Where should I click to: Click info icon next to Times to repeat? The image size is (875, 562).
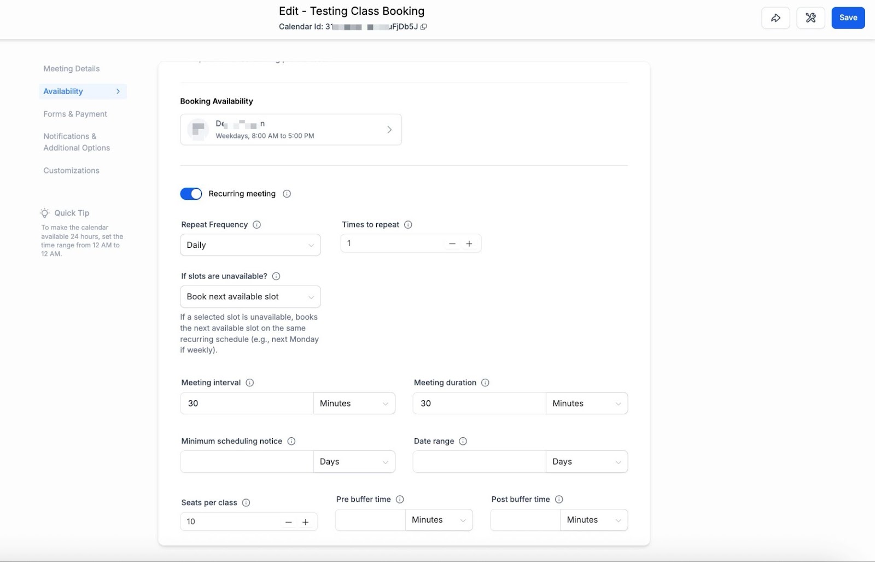tap(408, 225)
